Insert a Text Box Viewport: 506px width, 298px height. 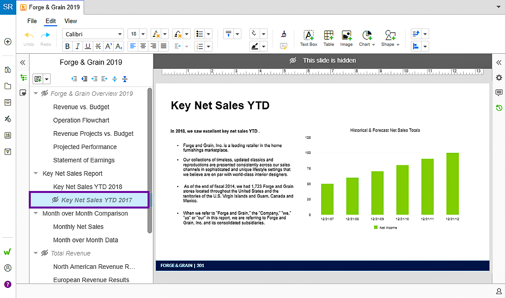(x=309, y=39)
